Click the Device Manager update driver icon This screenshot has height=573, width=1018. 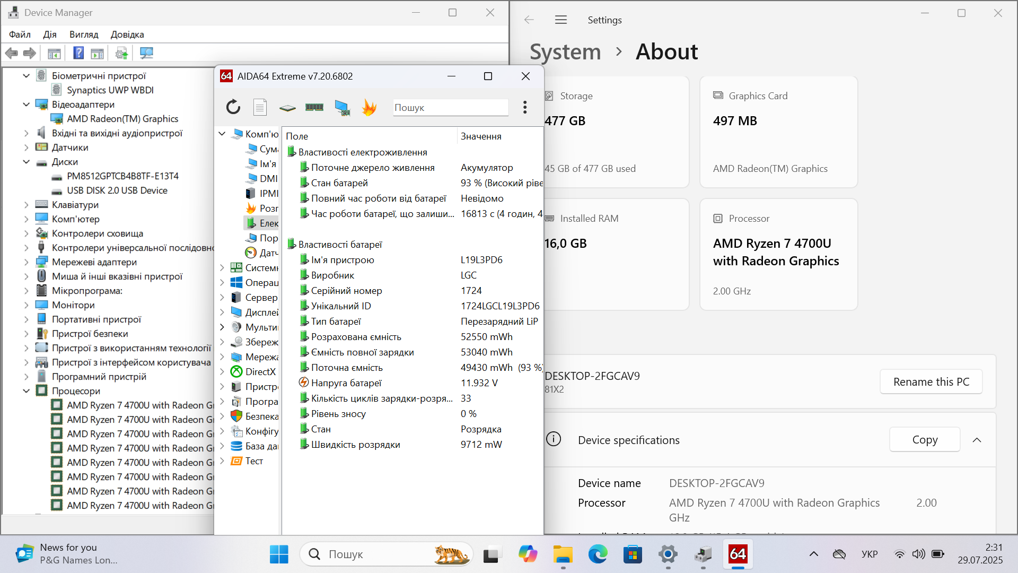(x=121, y=53)
